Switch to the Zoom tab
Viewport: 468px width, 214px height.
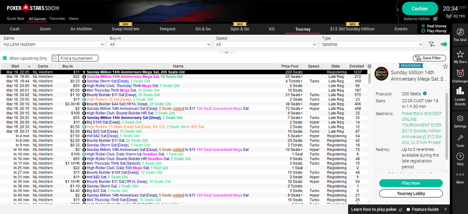(x=45, y=29)
